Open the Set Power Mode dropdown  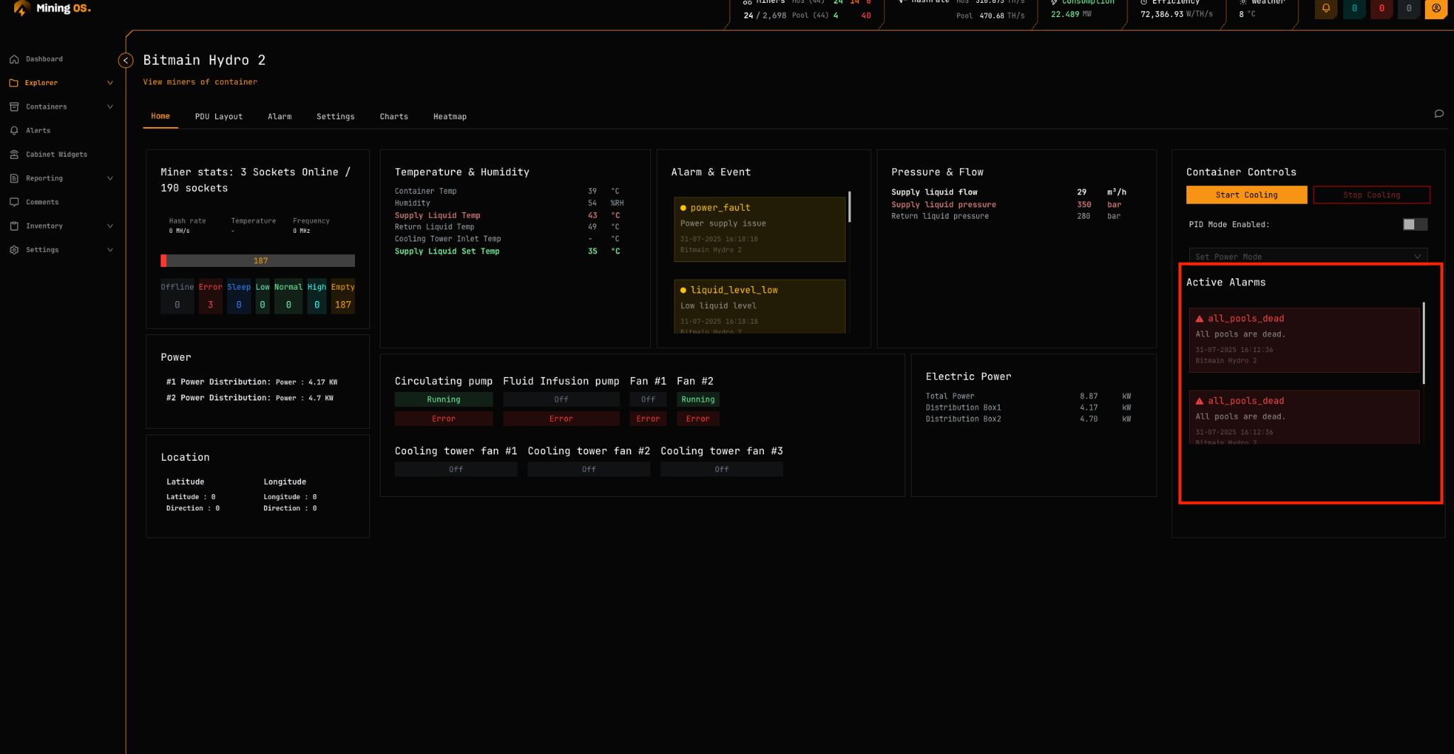click(1308, 256)
